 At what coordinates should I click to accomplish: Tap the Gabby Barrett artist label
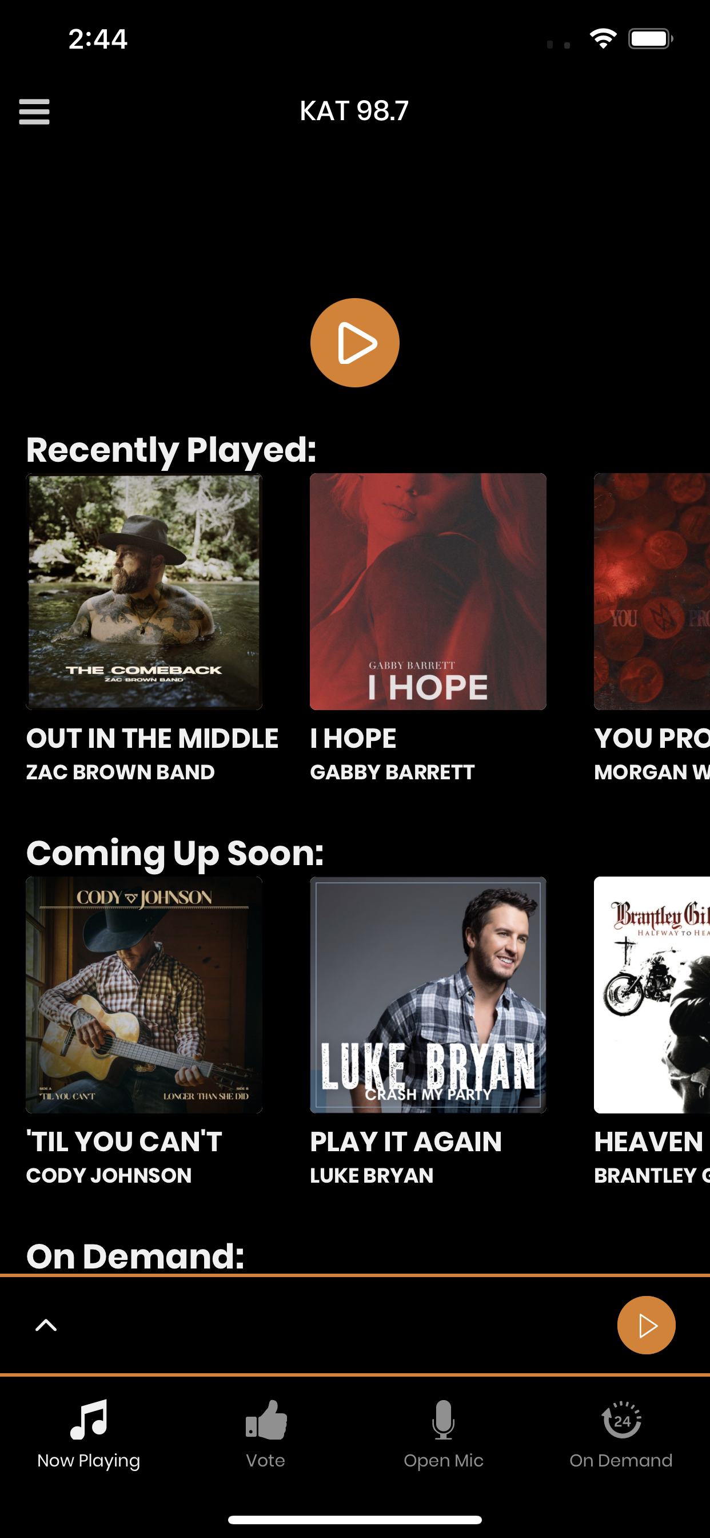pyautogui.click(x=392, y=772)
